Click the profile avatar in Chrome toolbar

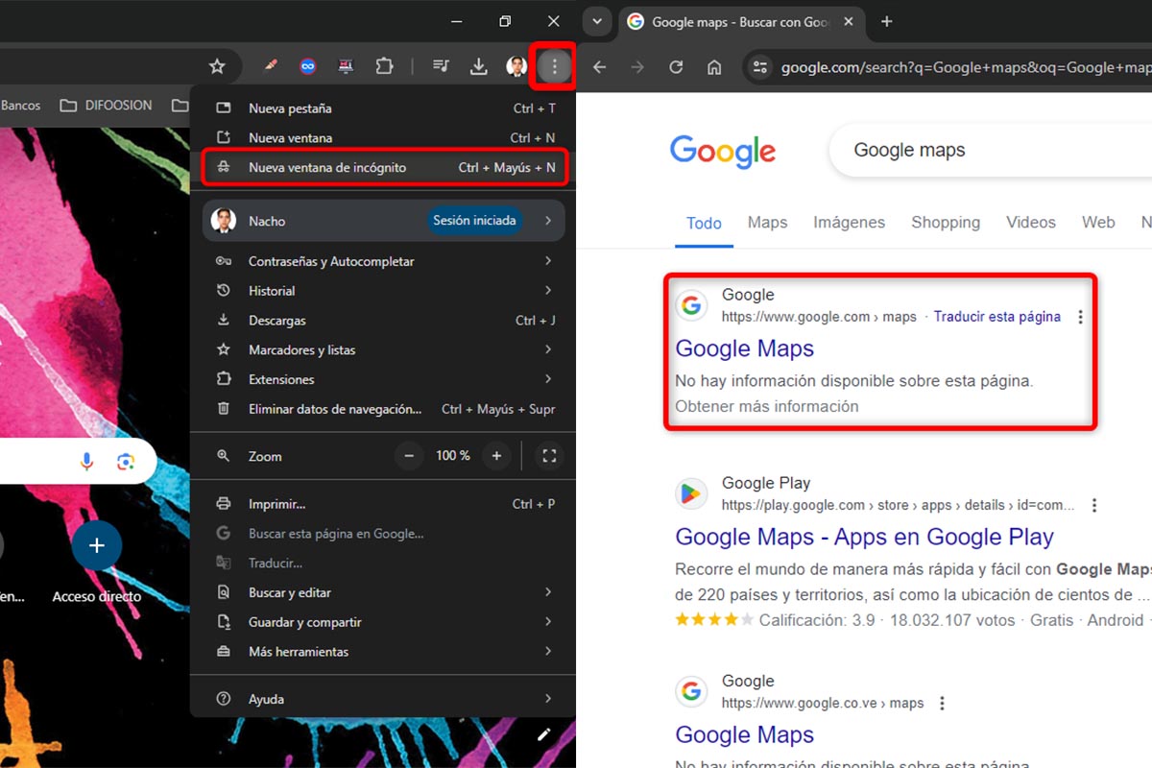tap(516, 66)
